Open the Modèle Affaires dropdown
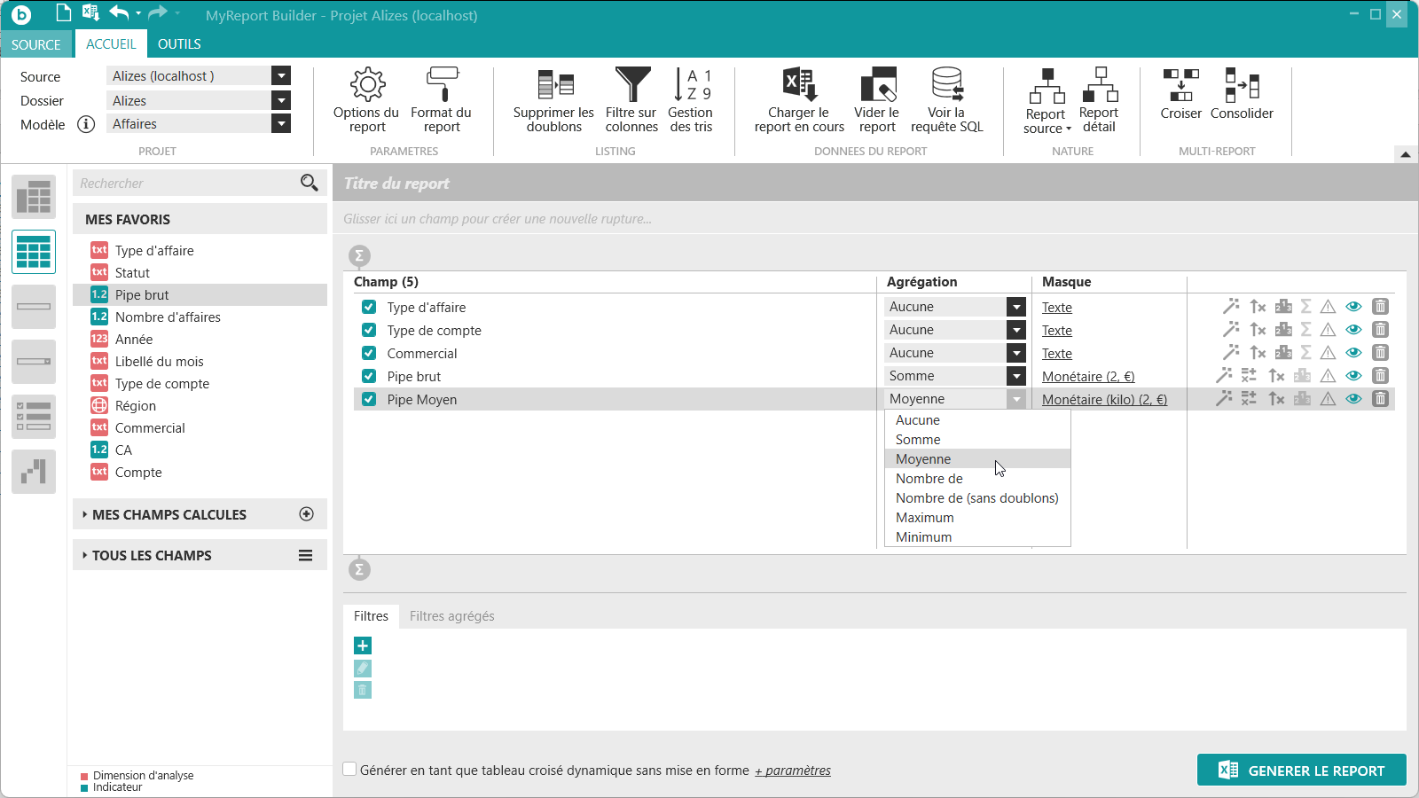This screenshot has width=1419, height=798. [x=281, y=124]
